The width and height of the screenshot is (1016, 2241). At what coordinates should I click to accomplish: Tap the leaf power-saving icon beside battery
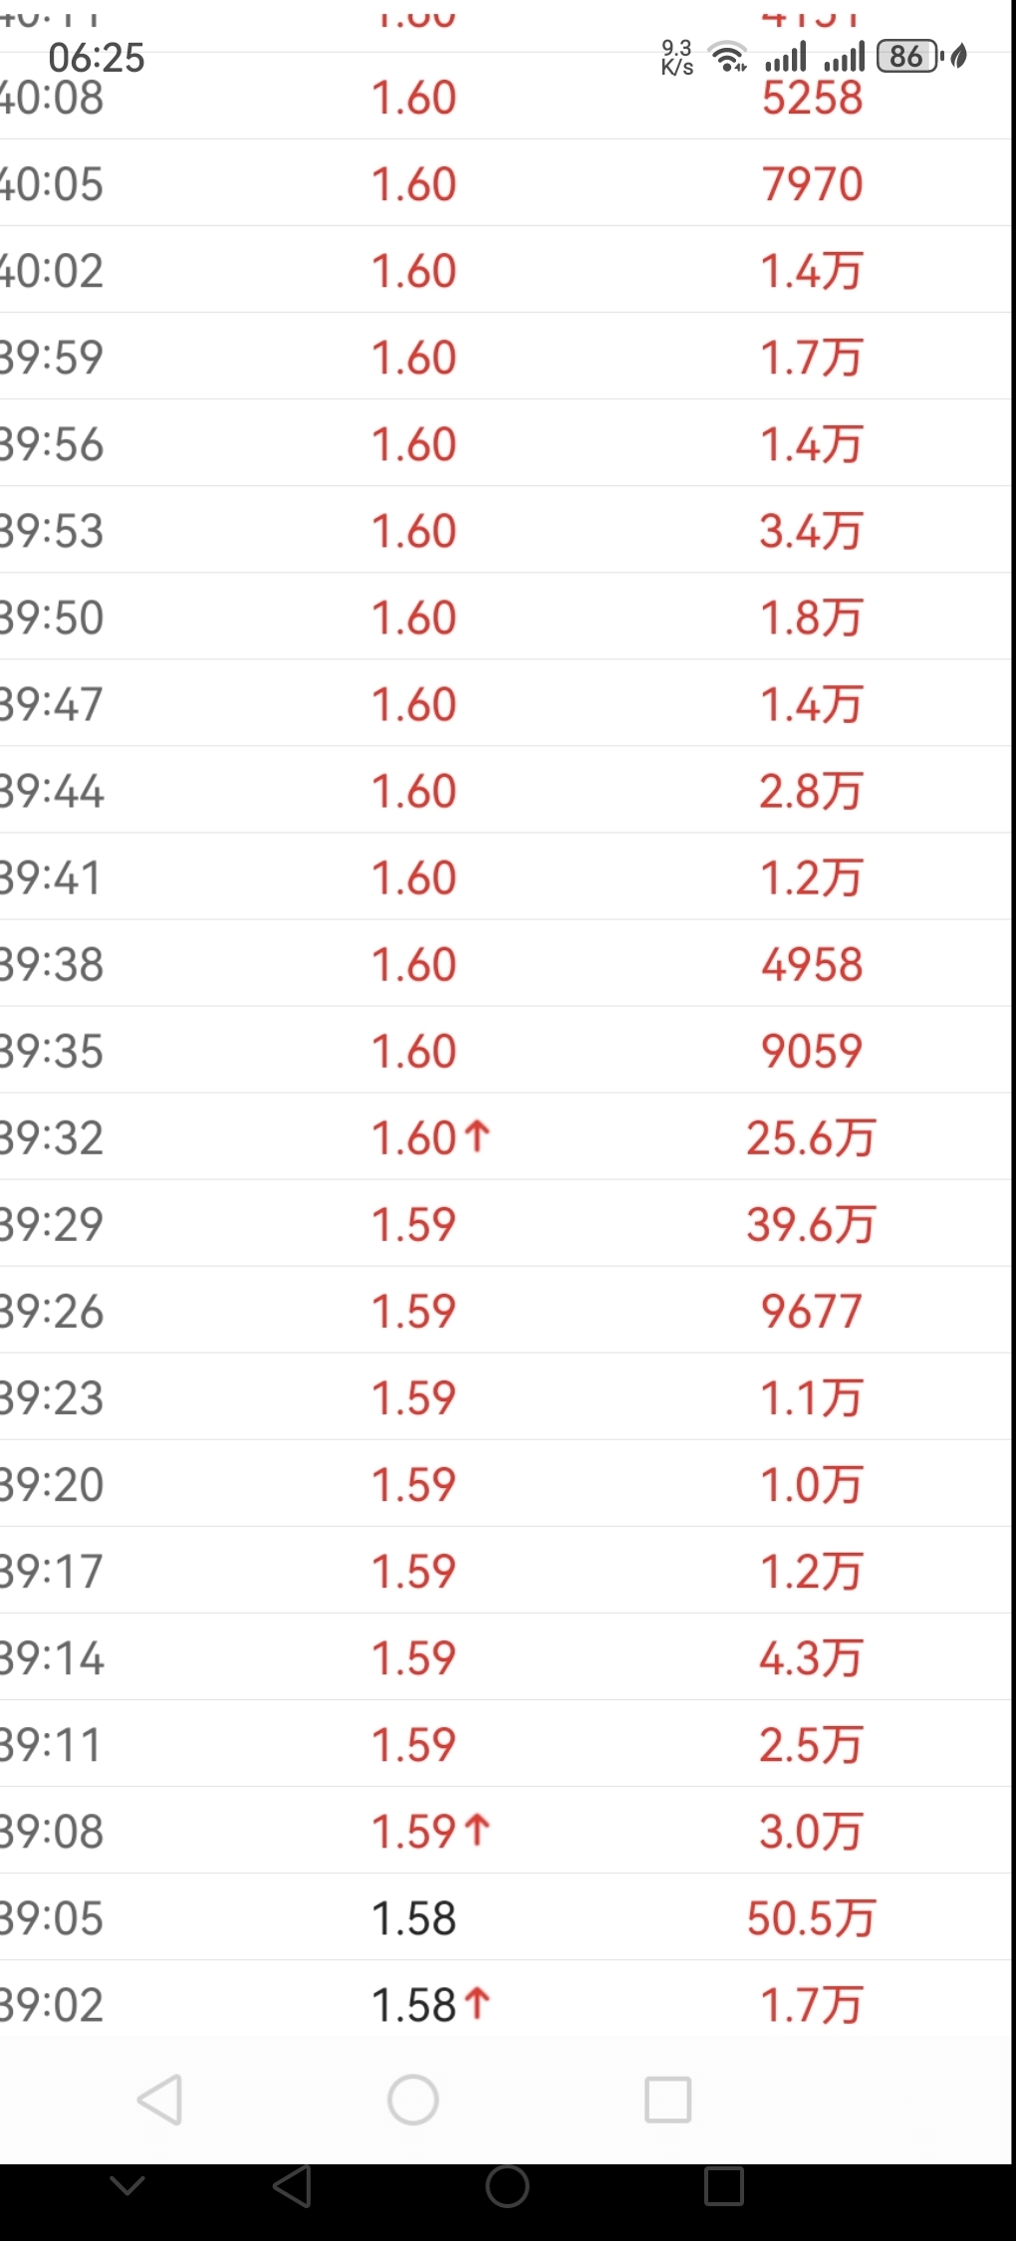click(x=958, y=57)
